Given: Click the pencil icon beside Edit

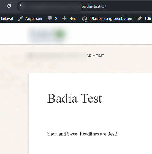Looking at the screenshot, I should [140, 18].
